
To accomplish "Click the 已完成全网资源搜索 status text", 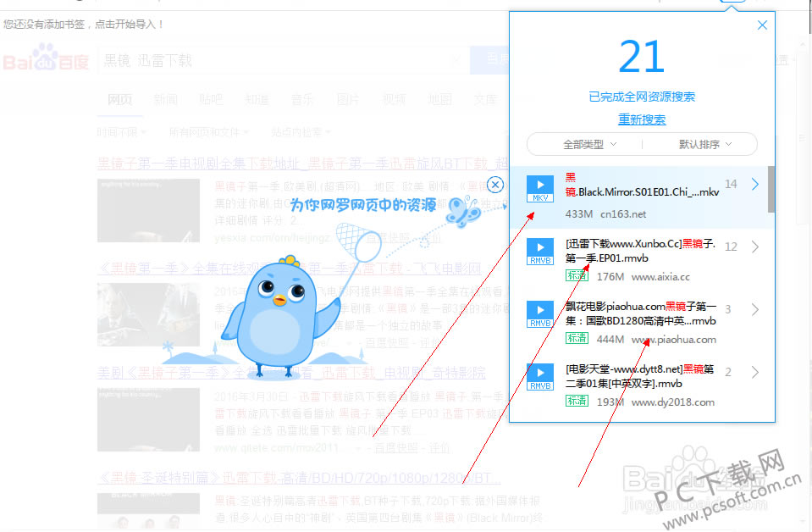I will tap(642, 97).
